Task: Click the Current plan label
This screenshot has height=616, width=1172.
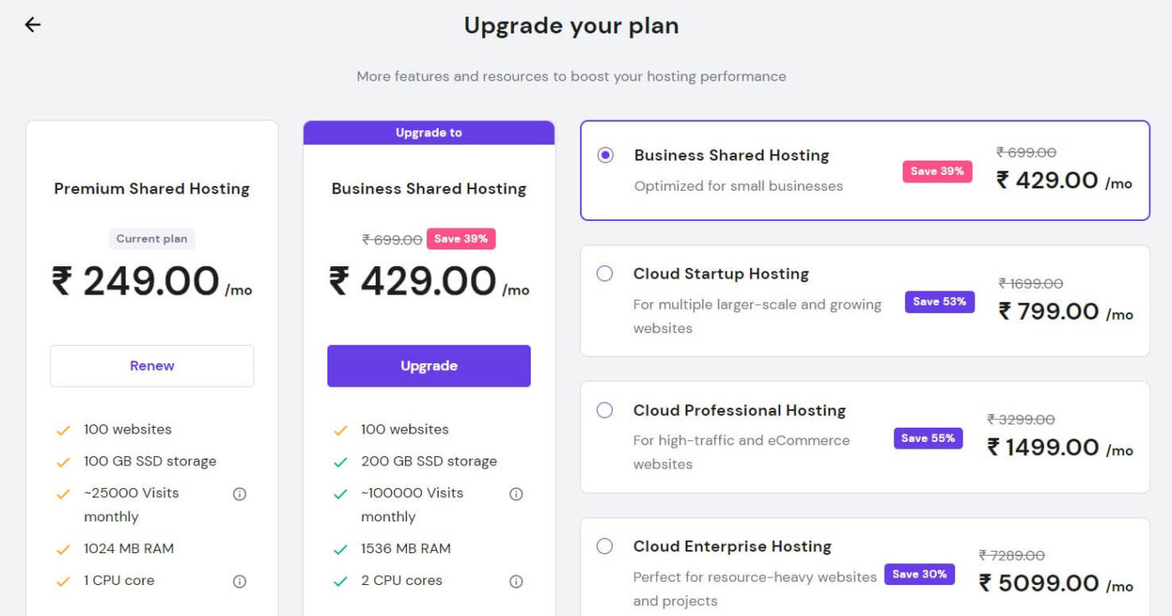Action: 152,239
